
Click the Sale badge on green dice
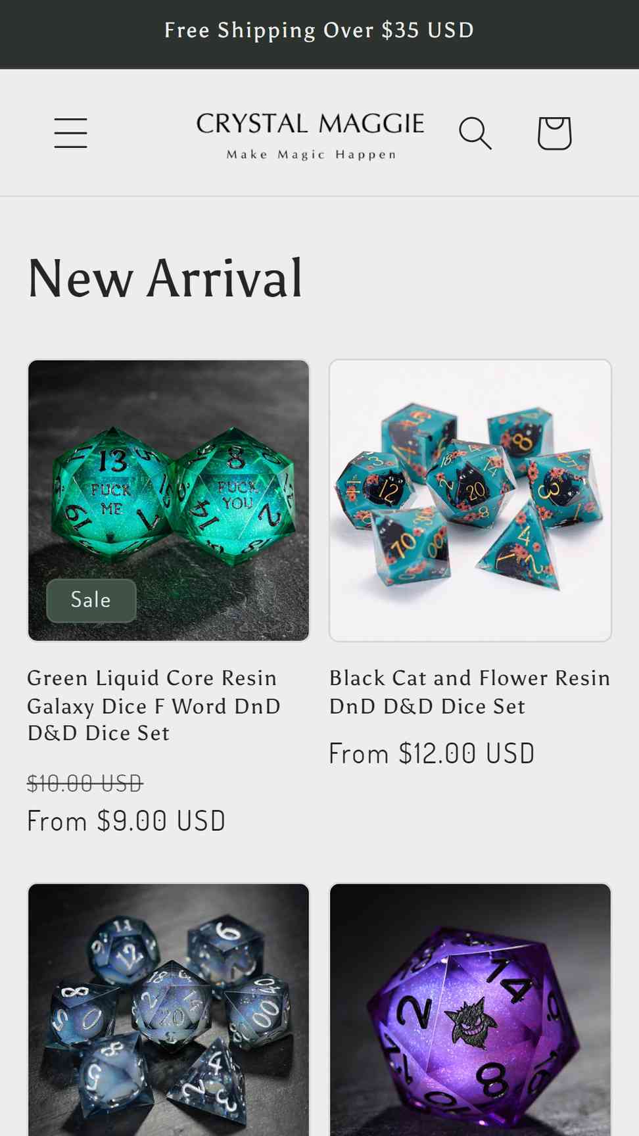click(x=91, y=600)
